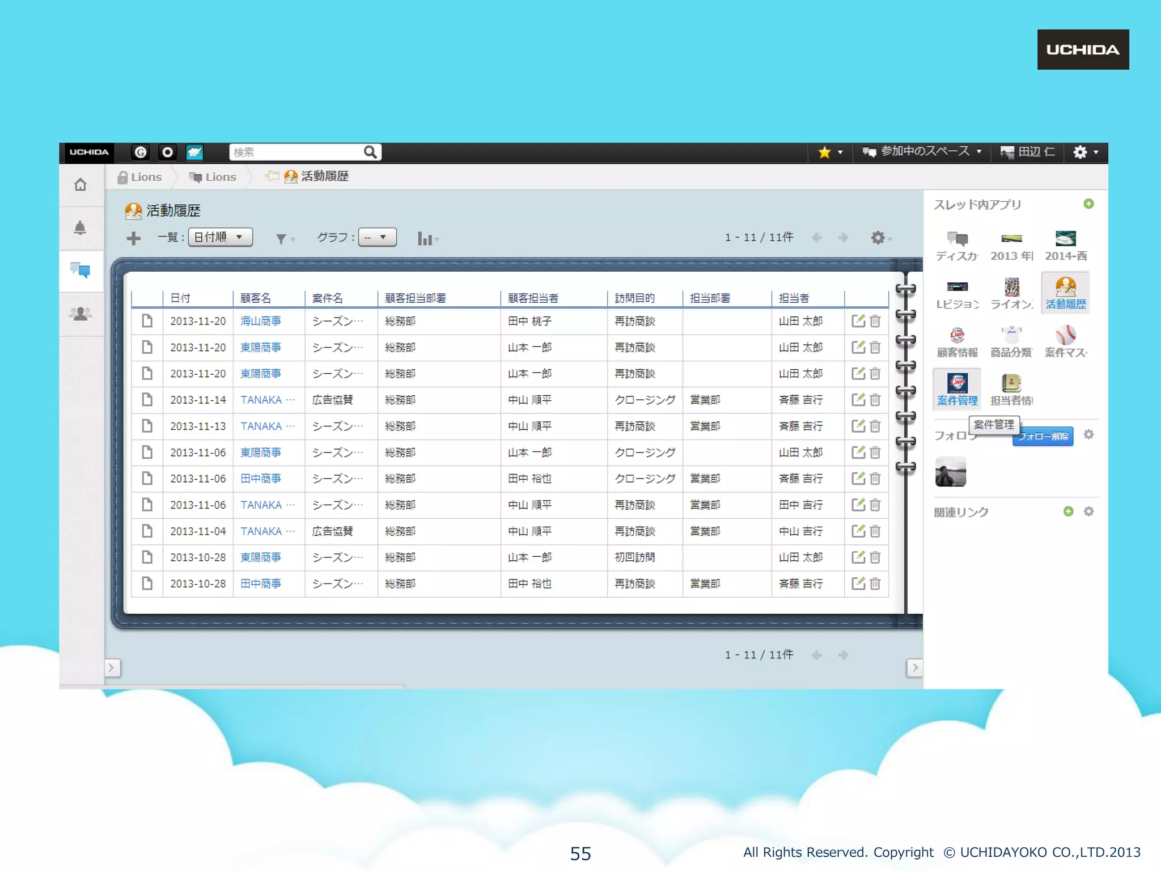1161x871 pixels.
Task: Delete the 2013-10-28 田中商事 record via trash icon
Action: (x=875, y=584)
